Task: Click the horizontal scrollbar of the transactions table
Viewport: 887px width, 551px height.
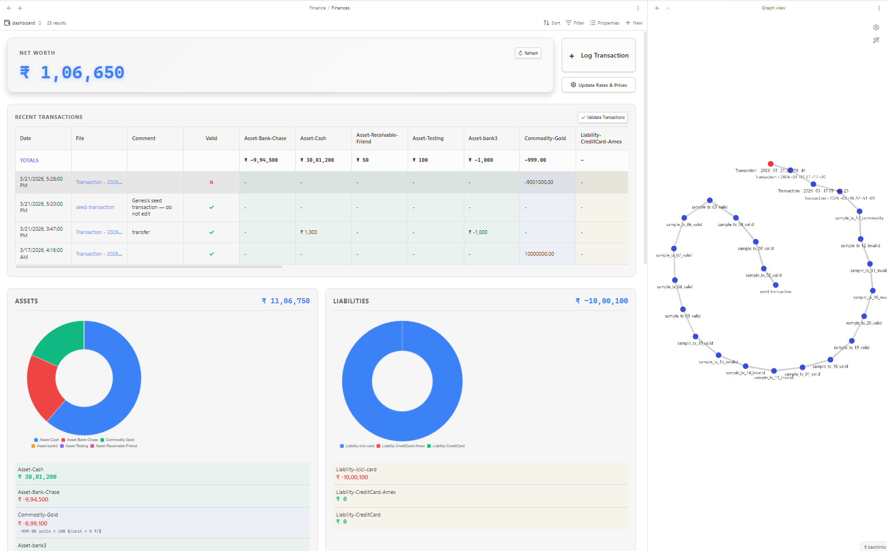Action: click(149, 267)
